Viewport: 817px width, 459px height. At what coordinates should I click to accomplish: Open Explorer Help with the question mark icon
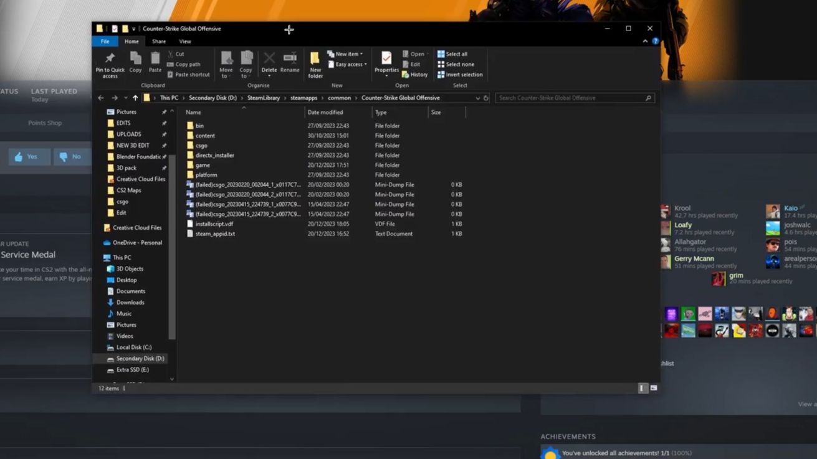click(655, 41)
